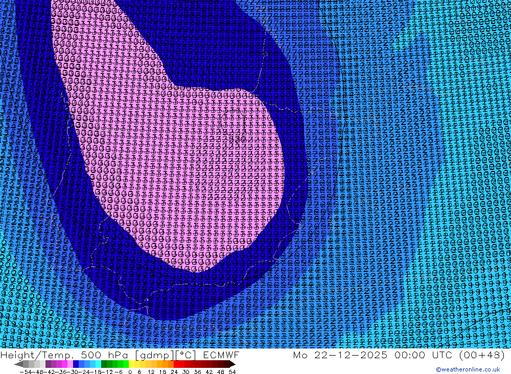Select the bright red 24°C legend swatch
The height and width of the screenshot is (374, 511).
coord(176,364)
